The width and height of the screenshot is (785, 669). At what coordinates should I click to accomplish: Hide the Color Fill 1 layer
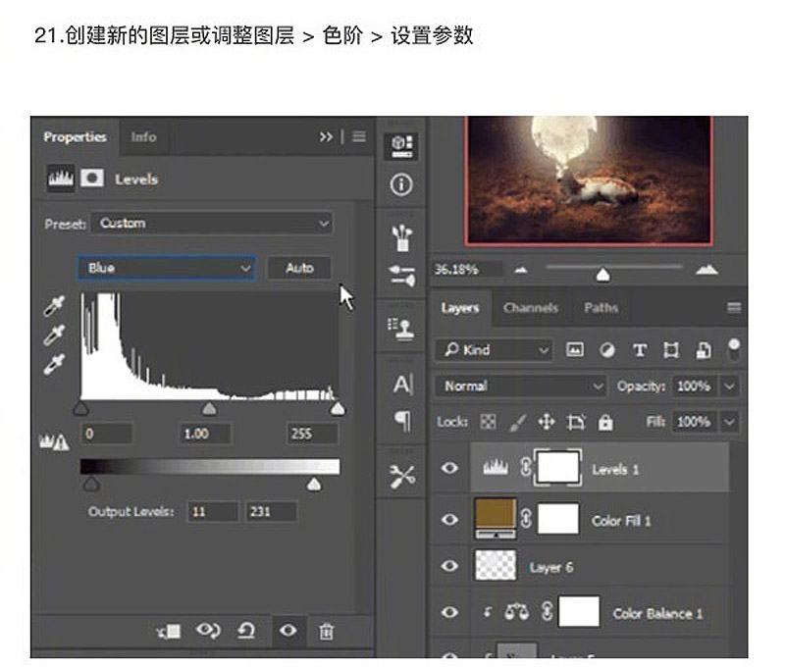click(449, 519)
